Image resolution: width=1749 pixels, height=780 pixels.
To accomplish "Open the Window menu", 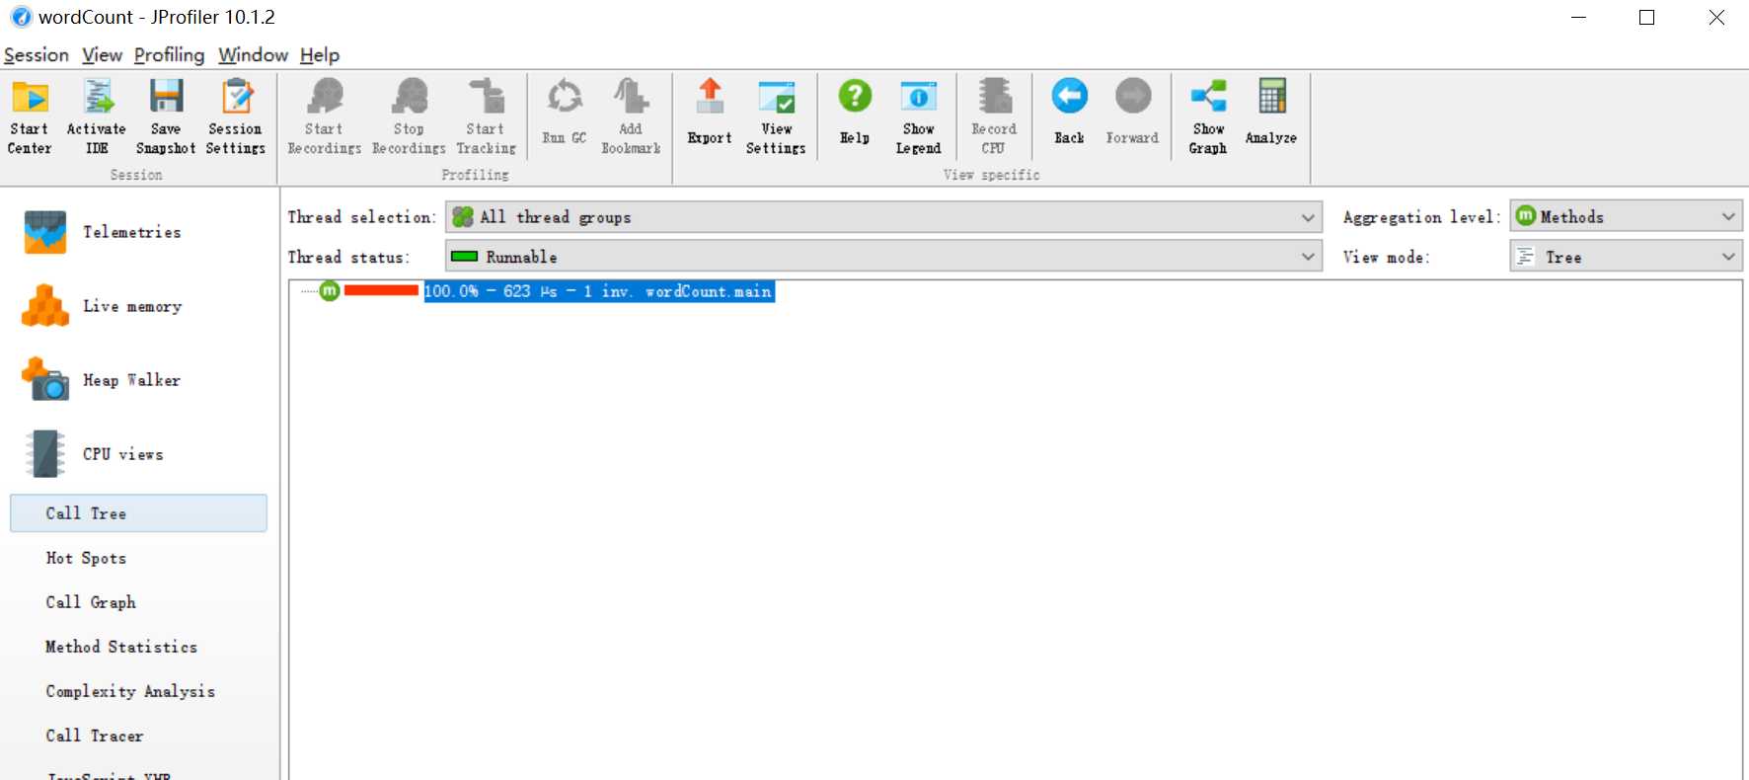I will coord(254,55).
